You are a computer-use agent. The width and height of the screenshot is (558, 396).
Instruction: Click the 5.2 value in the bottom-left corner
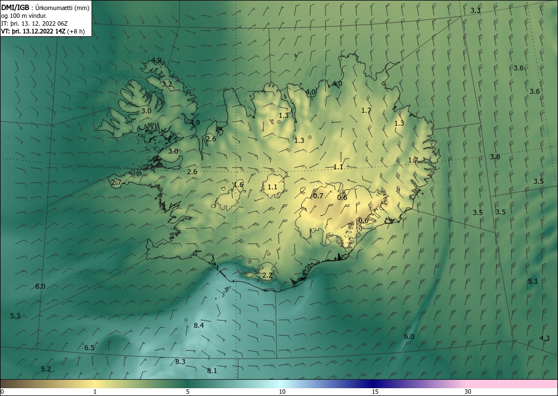tap(46, 369)
